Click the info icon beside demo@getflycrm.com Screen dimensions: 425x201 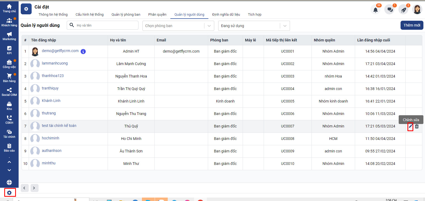[x=83, y=52]
